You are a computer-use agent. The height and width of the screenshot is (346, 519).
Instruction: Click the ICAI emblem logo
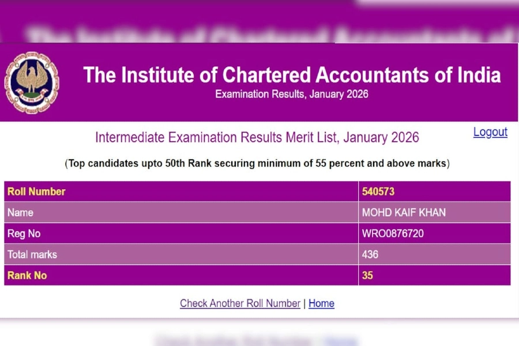(x=32, y=82)
